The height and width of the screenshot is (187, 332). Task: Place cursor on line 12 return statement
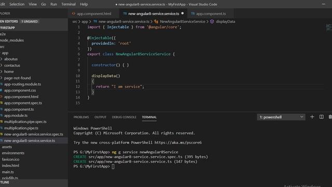click(120, 87)
